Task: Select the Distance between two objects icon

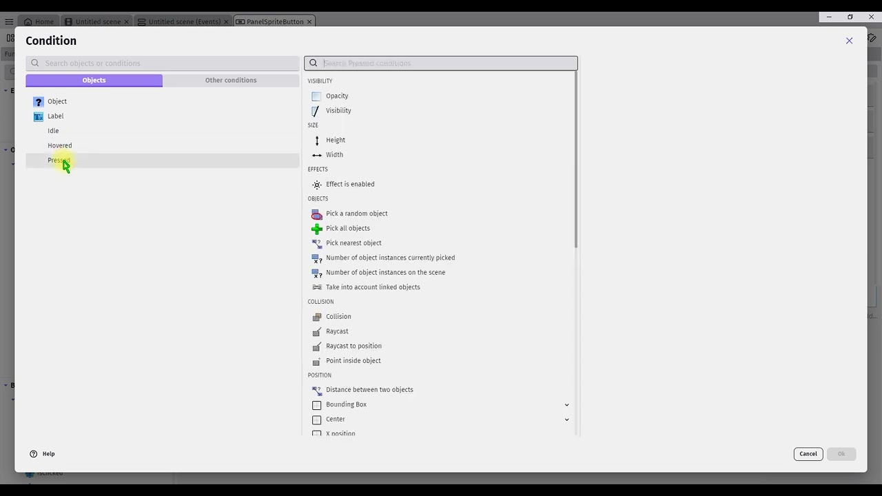Action: coord(316,390)
